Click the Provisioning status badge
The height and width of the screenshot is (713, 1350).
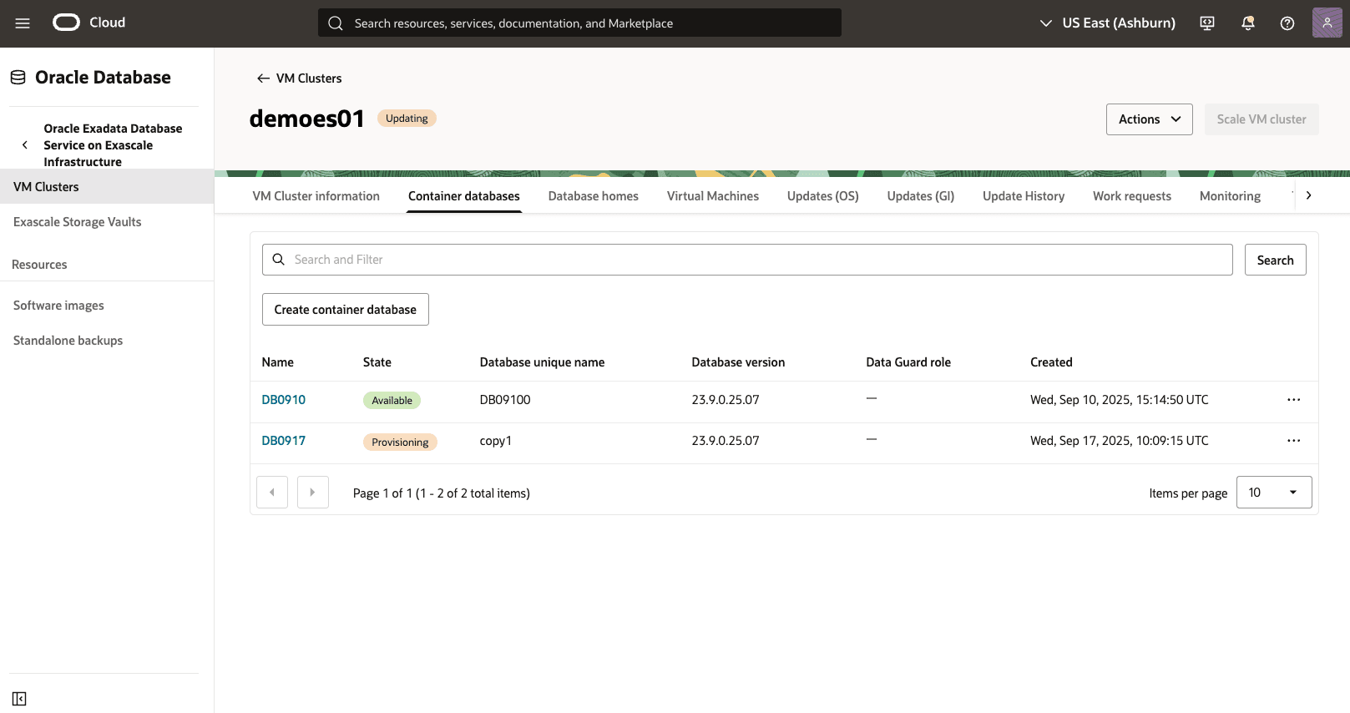[x=400, y=442]
